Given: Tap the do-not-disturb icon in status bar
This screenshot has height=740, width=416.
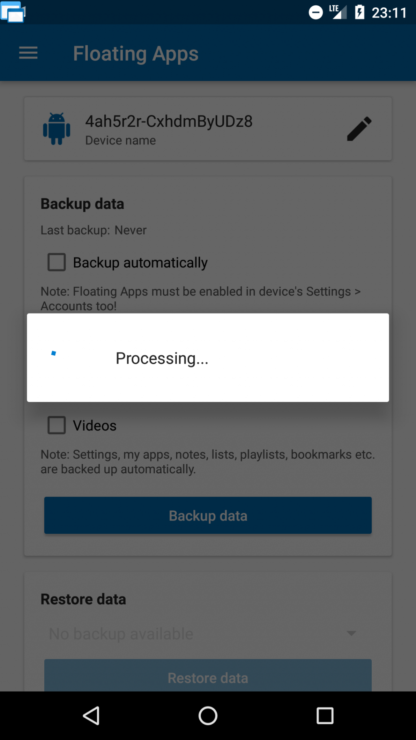Looking at the screenshot, I should click(x=316, y=12).
